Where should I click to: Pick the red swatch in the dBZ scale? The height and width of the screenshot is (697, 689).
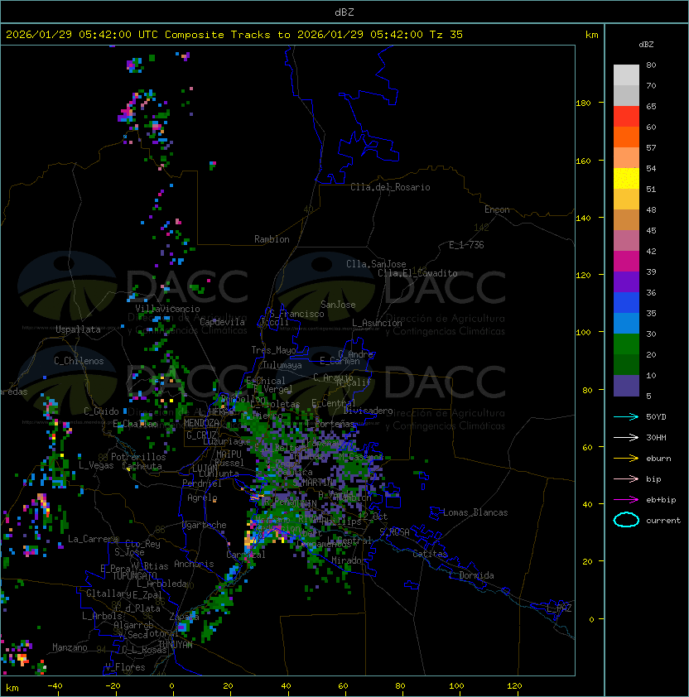626,117
